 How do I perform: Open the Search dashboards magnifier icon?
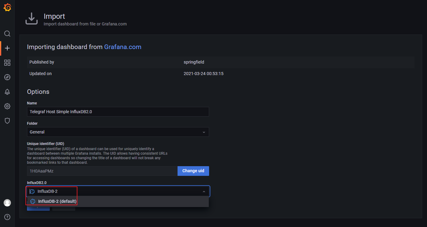[7, 34]
